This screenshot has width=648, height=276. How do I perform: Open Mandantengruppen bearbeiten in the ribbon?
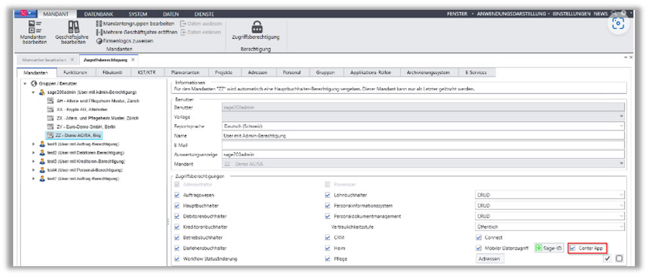tap(135, 24)
